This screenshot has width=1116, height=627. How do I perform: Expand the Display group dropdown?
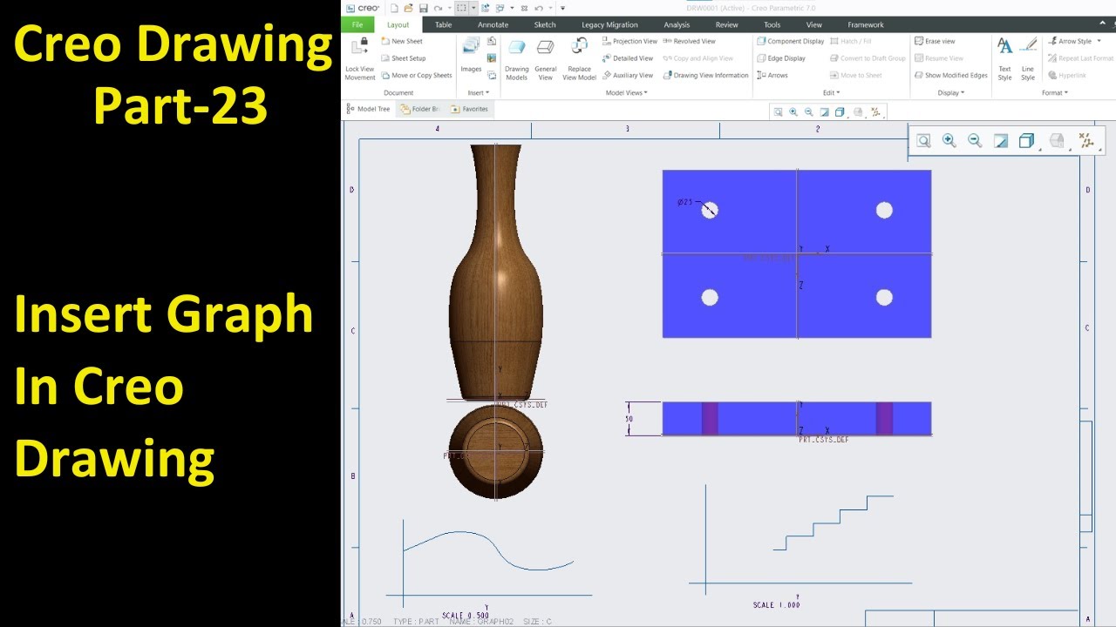click(x=951, y=92)
